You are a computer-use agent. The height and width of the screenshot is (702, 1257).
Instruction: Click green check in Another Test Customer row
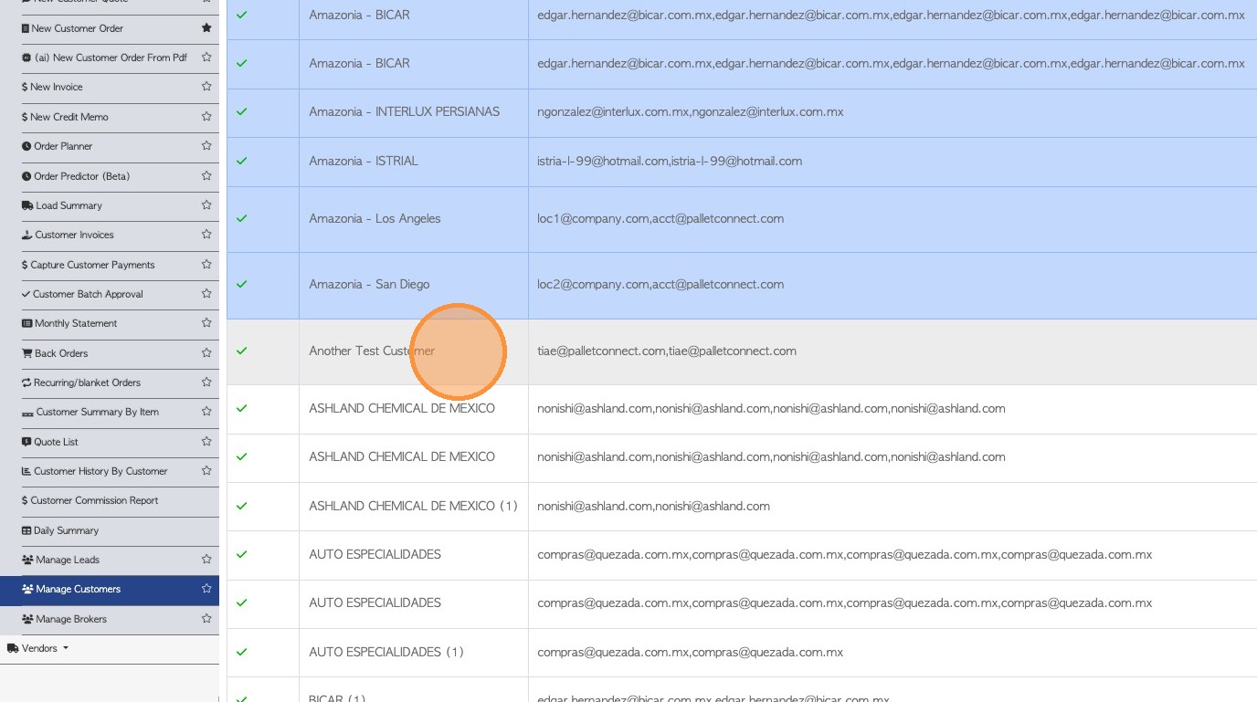[x=242, y=351]
